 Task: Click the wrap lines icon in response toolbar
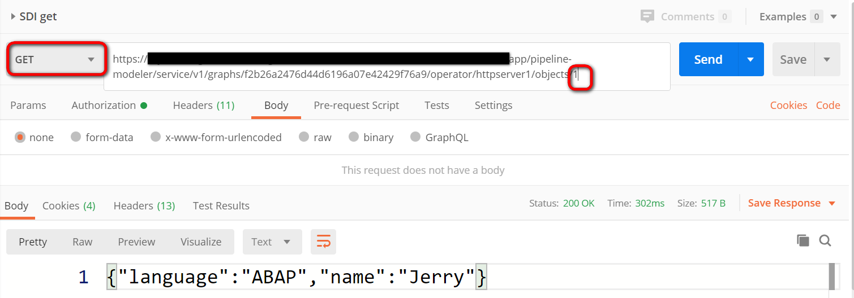(x=323, y=242)
